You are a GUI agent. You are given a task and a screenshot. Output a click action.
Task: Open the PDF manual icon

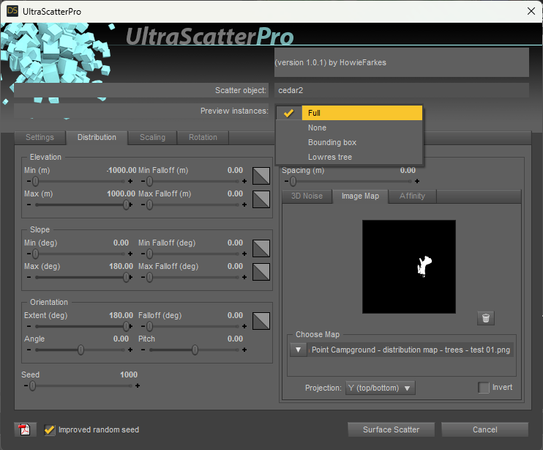pos(25,429)
